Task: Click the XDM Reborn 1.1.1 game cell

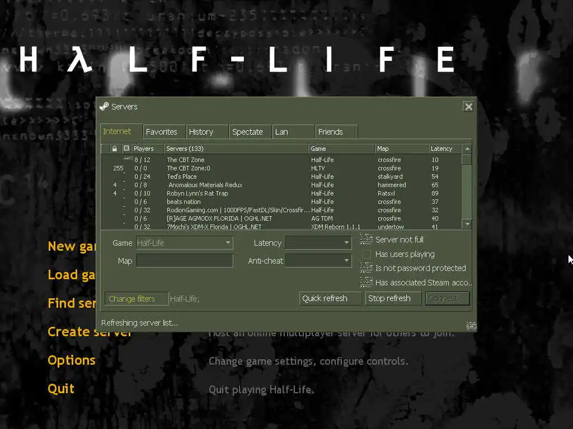Action: click(x=336, y=227)
